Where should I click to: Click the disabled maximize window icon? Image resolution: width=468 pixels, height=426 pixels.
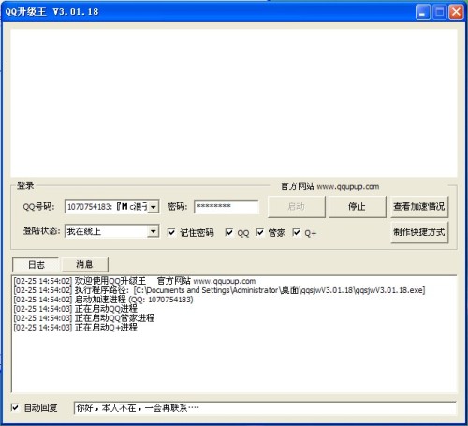[x=439, y=12]
